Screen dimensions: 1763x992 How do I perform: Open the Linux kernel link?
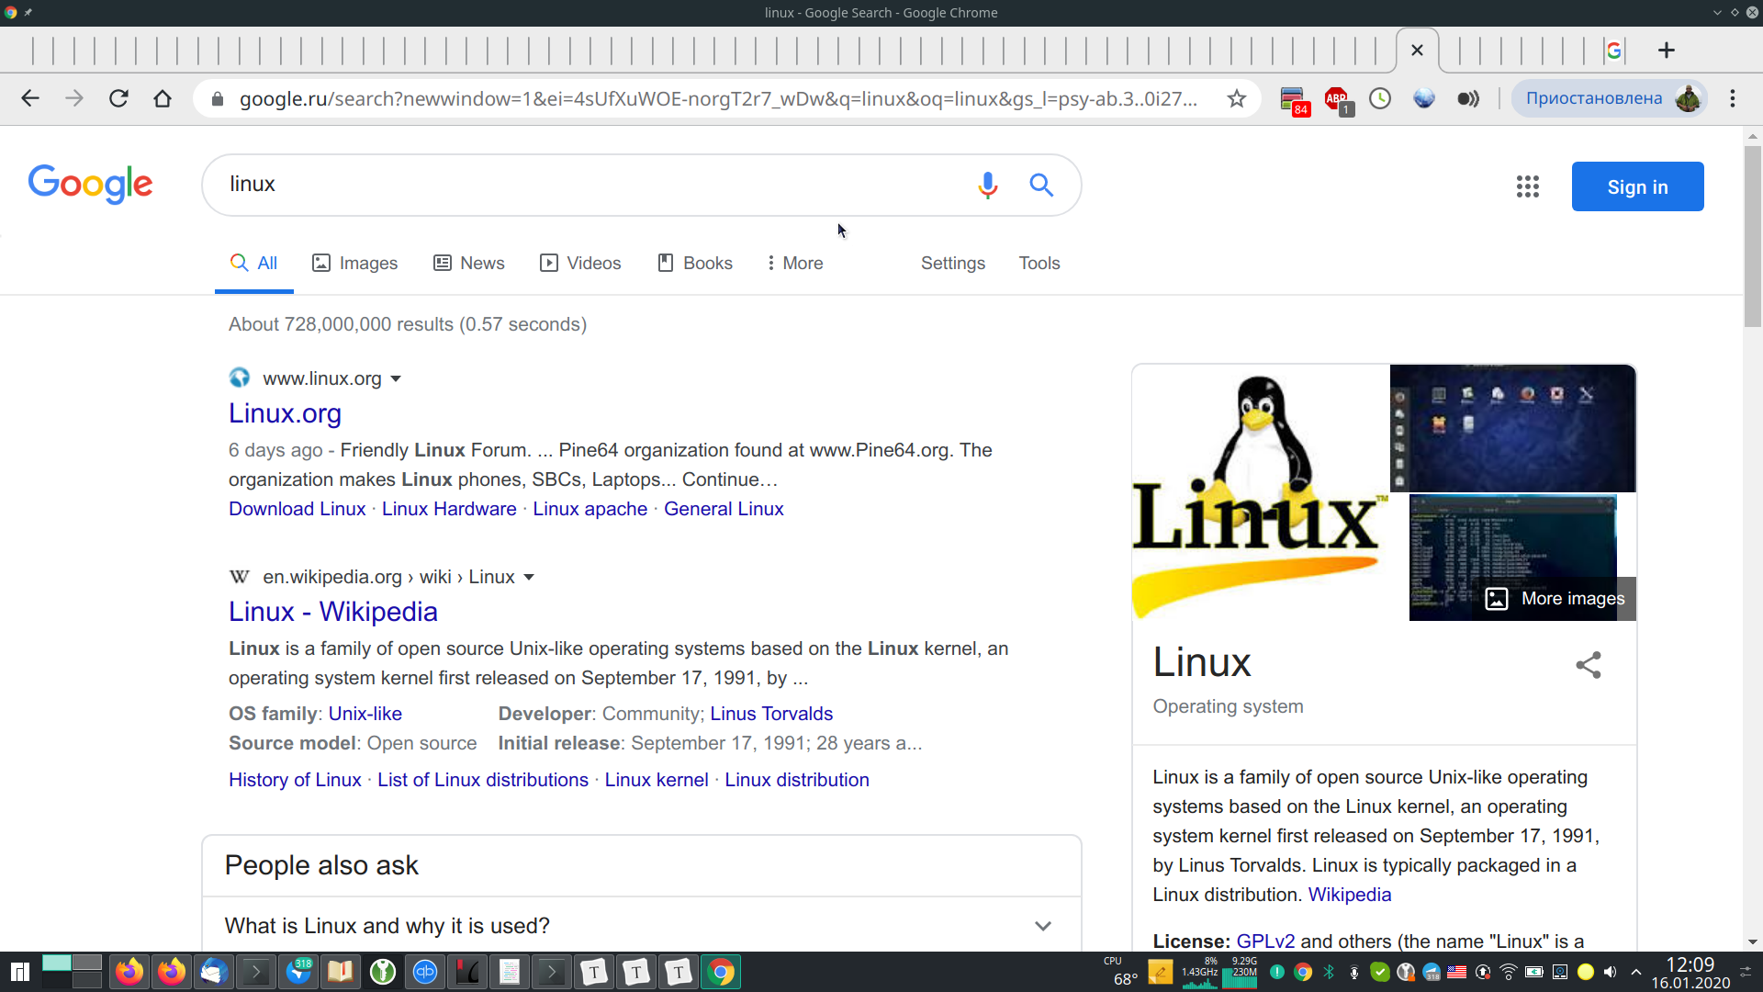657,780
